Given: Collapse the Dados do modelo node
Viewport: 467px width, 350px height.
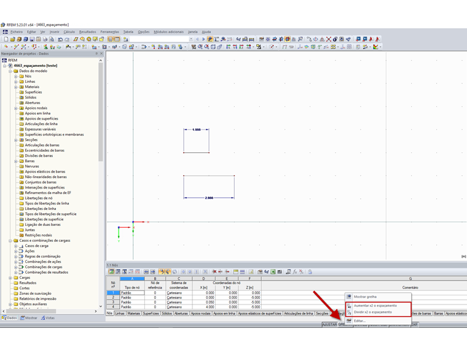Looking at the screenshot, I should (x=10, y=71).
